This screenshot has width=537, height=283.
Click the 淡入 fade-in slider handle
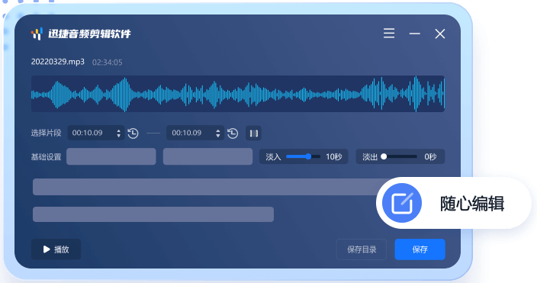click(308, 156)
